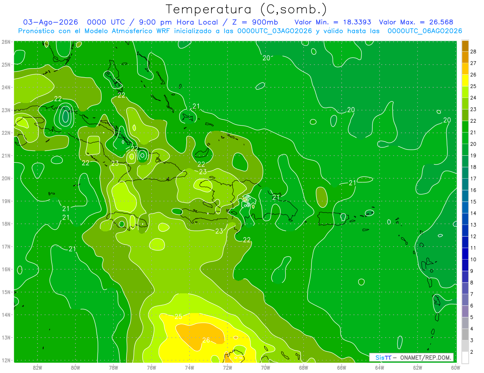Click the '0000UTC_03AGO2026' initialization timestamp
This screenshot has height=373, width=484.
pyautogui.click(x=274, y=31)
